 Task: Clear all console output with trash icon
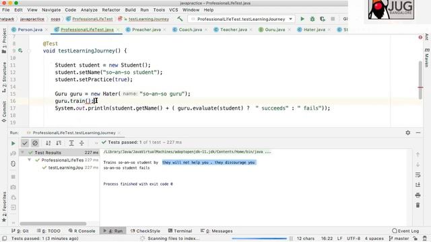(418, 205)
